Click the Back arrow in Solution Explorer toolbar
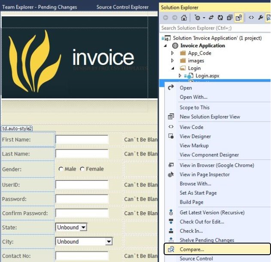 tap(166, 18)
